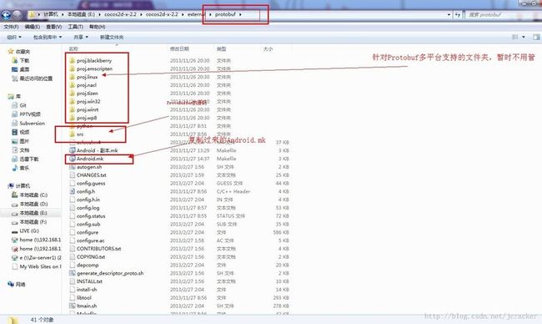Viewport: 542px width, 324px height.
Task: Click the folder icon of proj.blackberry
Action: pyautogui.click(x=72, y=61)
